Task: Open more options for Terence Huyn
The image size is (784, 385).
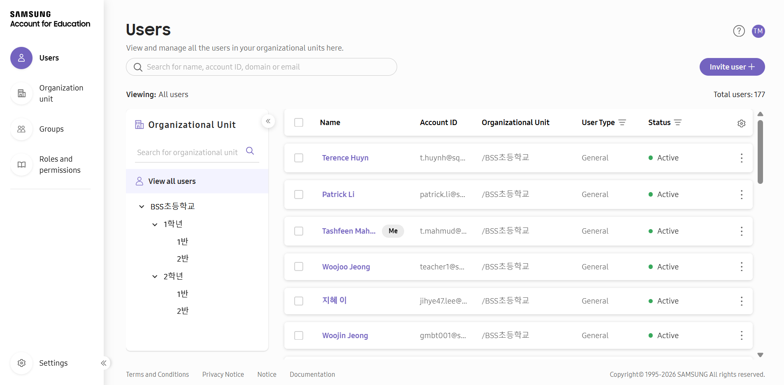Action: point(742,158)
